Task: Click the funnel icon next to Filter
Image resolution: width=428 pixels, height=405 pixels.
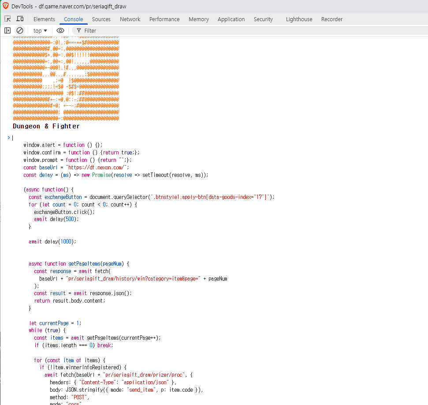Action: [78, 30]
